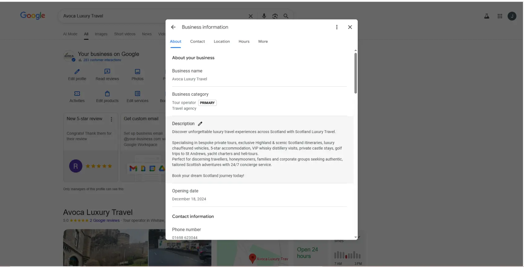524x267 pixels.
Task: Click the phone number 01698 623044
Action: click(x=185, y=238)
